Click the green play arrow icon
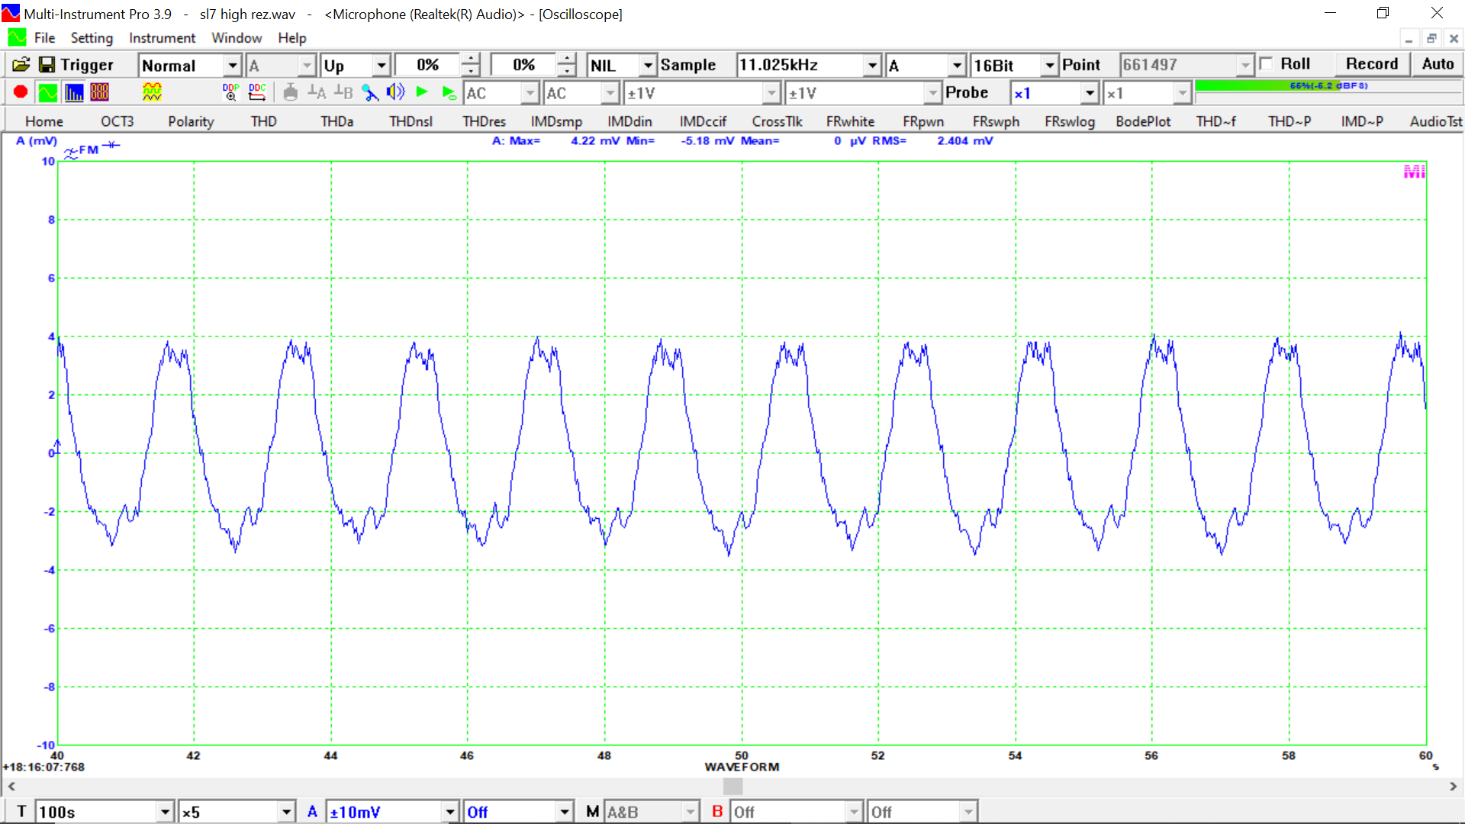1465x824 pixels. 421,92
